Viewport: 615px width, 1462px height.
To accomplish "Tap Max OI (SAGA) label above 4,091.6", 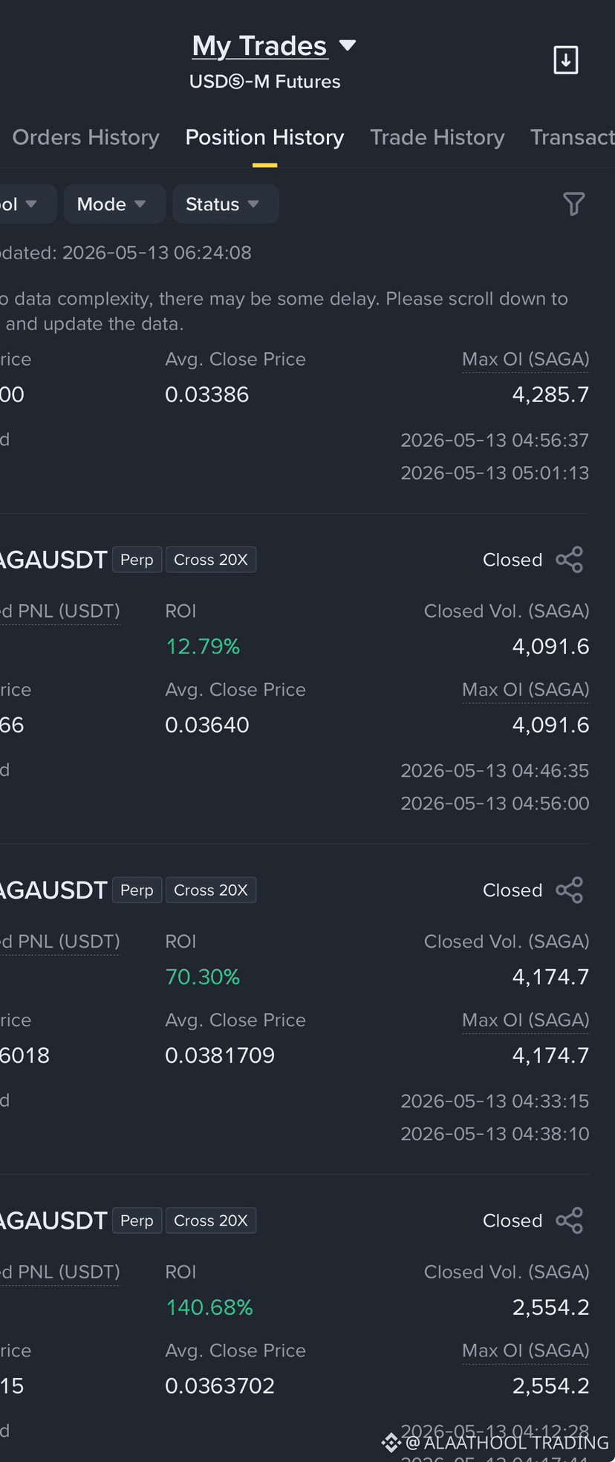I will coord(526,690).
